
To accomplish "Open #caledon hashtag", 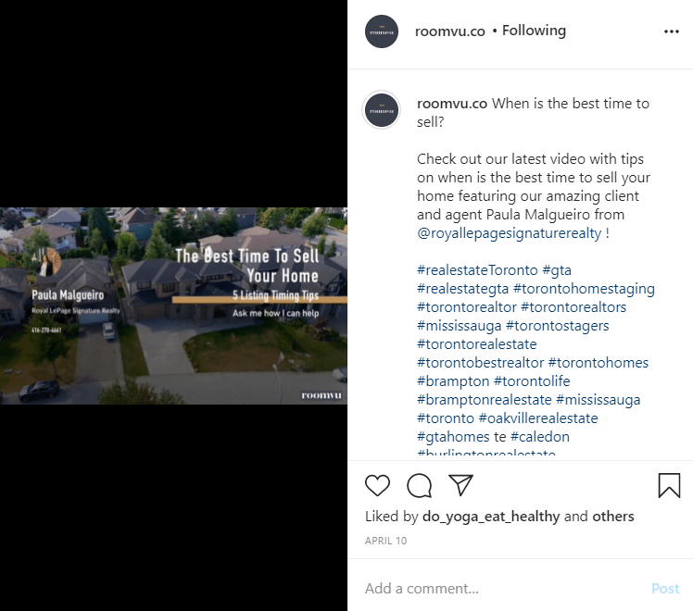I will (x=539, y=437).
